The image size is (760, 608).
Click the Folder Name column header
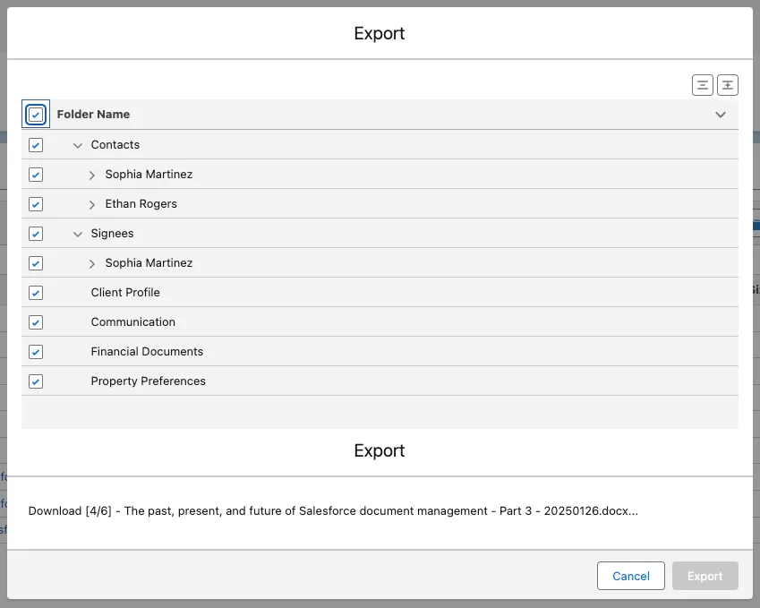click(93, 115)
